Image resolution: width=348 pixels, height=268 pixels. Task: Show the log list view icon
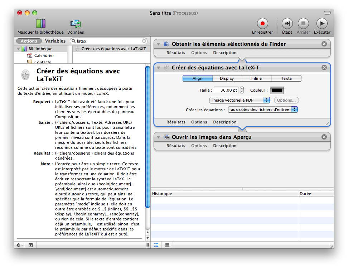pos(156,245)
